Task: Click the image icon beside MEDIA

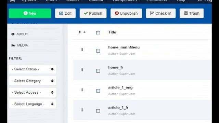Action: click(x=13, y=45)
